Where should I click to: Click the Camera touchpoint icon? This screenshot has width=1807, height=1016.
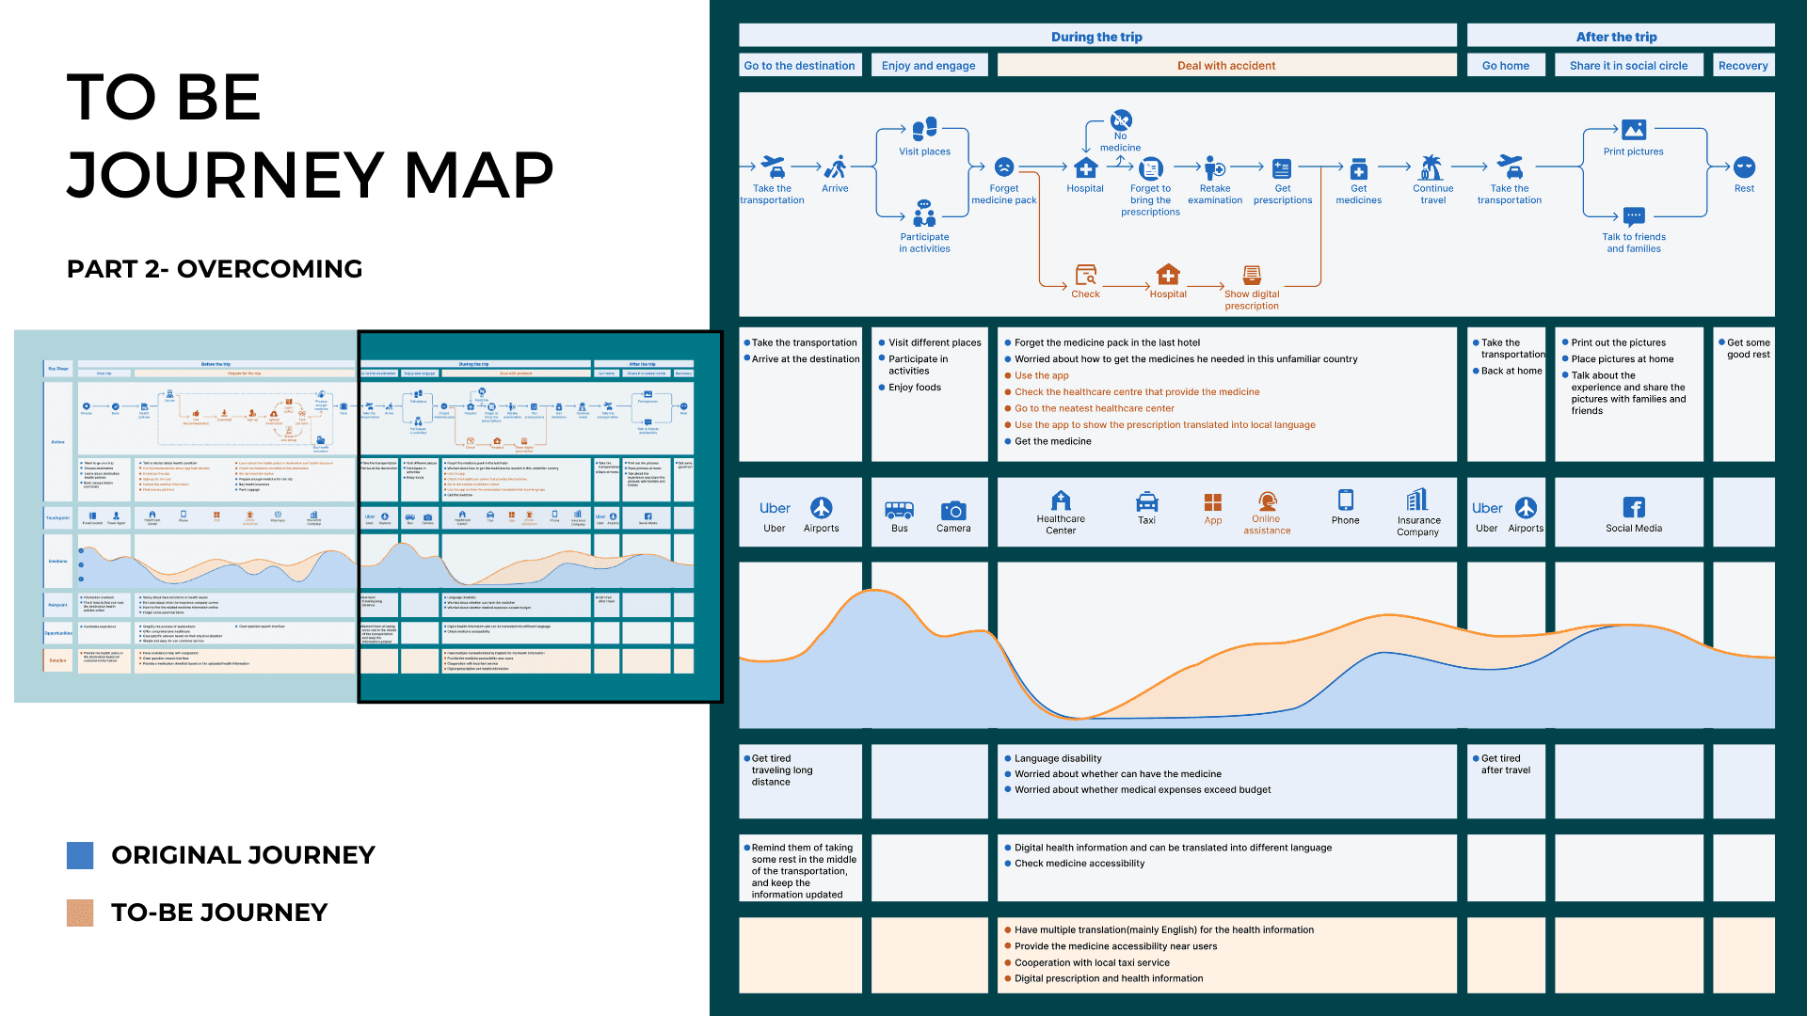[x=952, y=511]
